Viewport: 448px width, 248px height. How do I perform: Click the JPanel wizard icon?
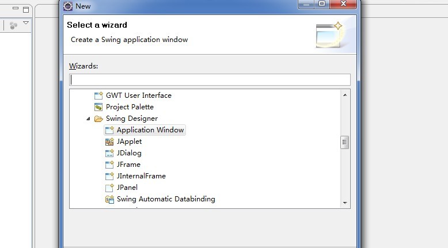tap(109, 188)
